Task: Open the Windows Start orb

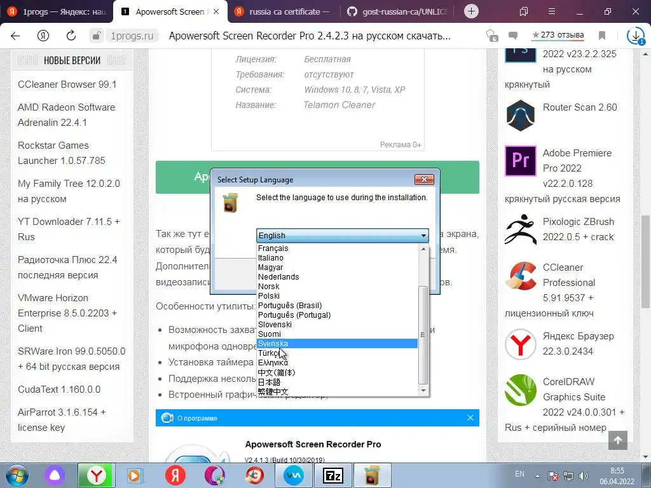Action: pyautogui.click(x=17, y=475)
